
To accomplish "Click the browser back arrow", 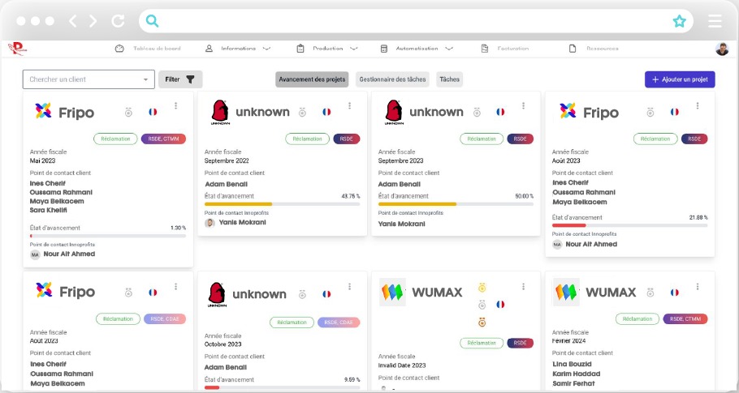I will [x=73, y=21].
